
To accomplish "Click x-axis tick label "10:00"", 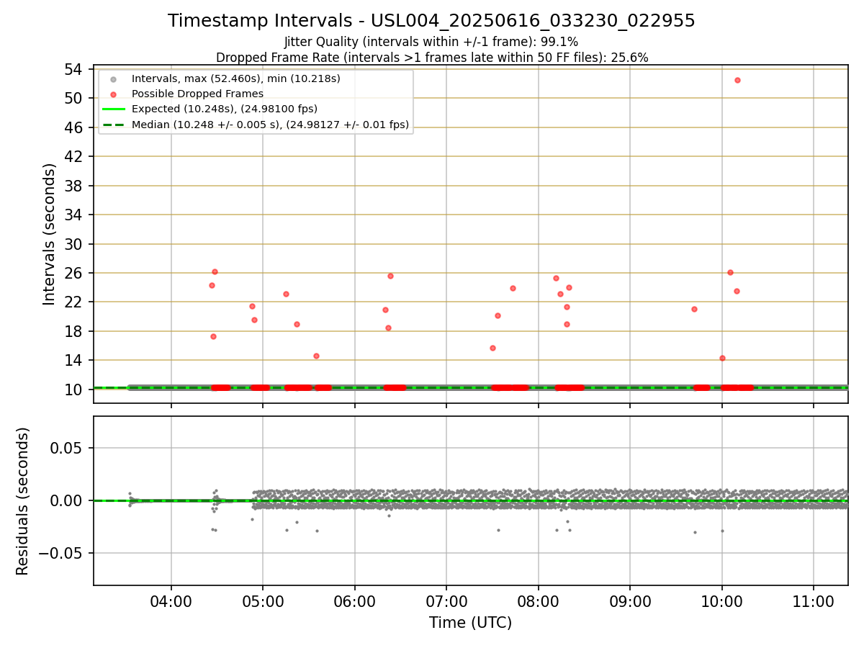I will click(722, 603).
